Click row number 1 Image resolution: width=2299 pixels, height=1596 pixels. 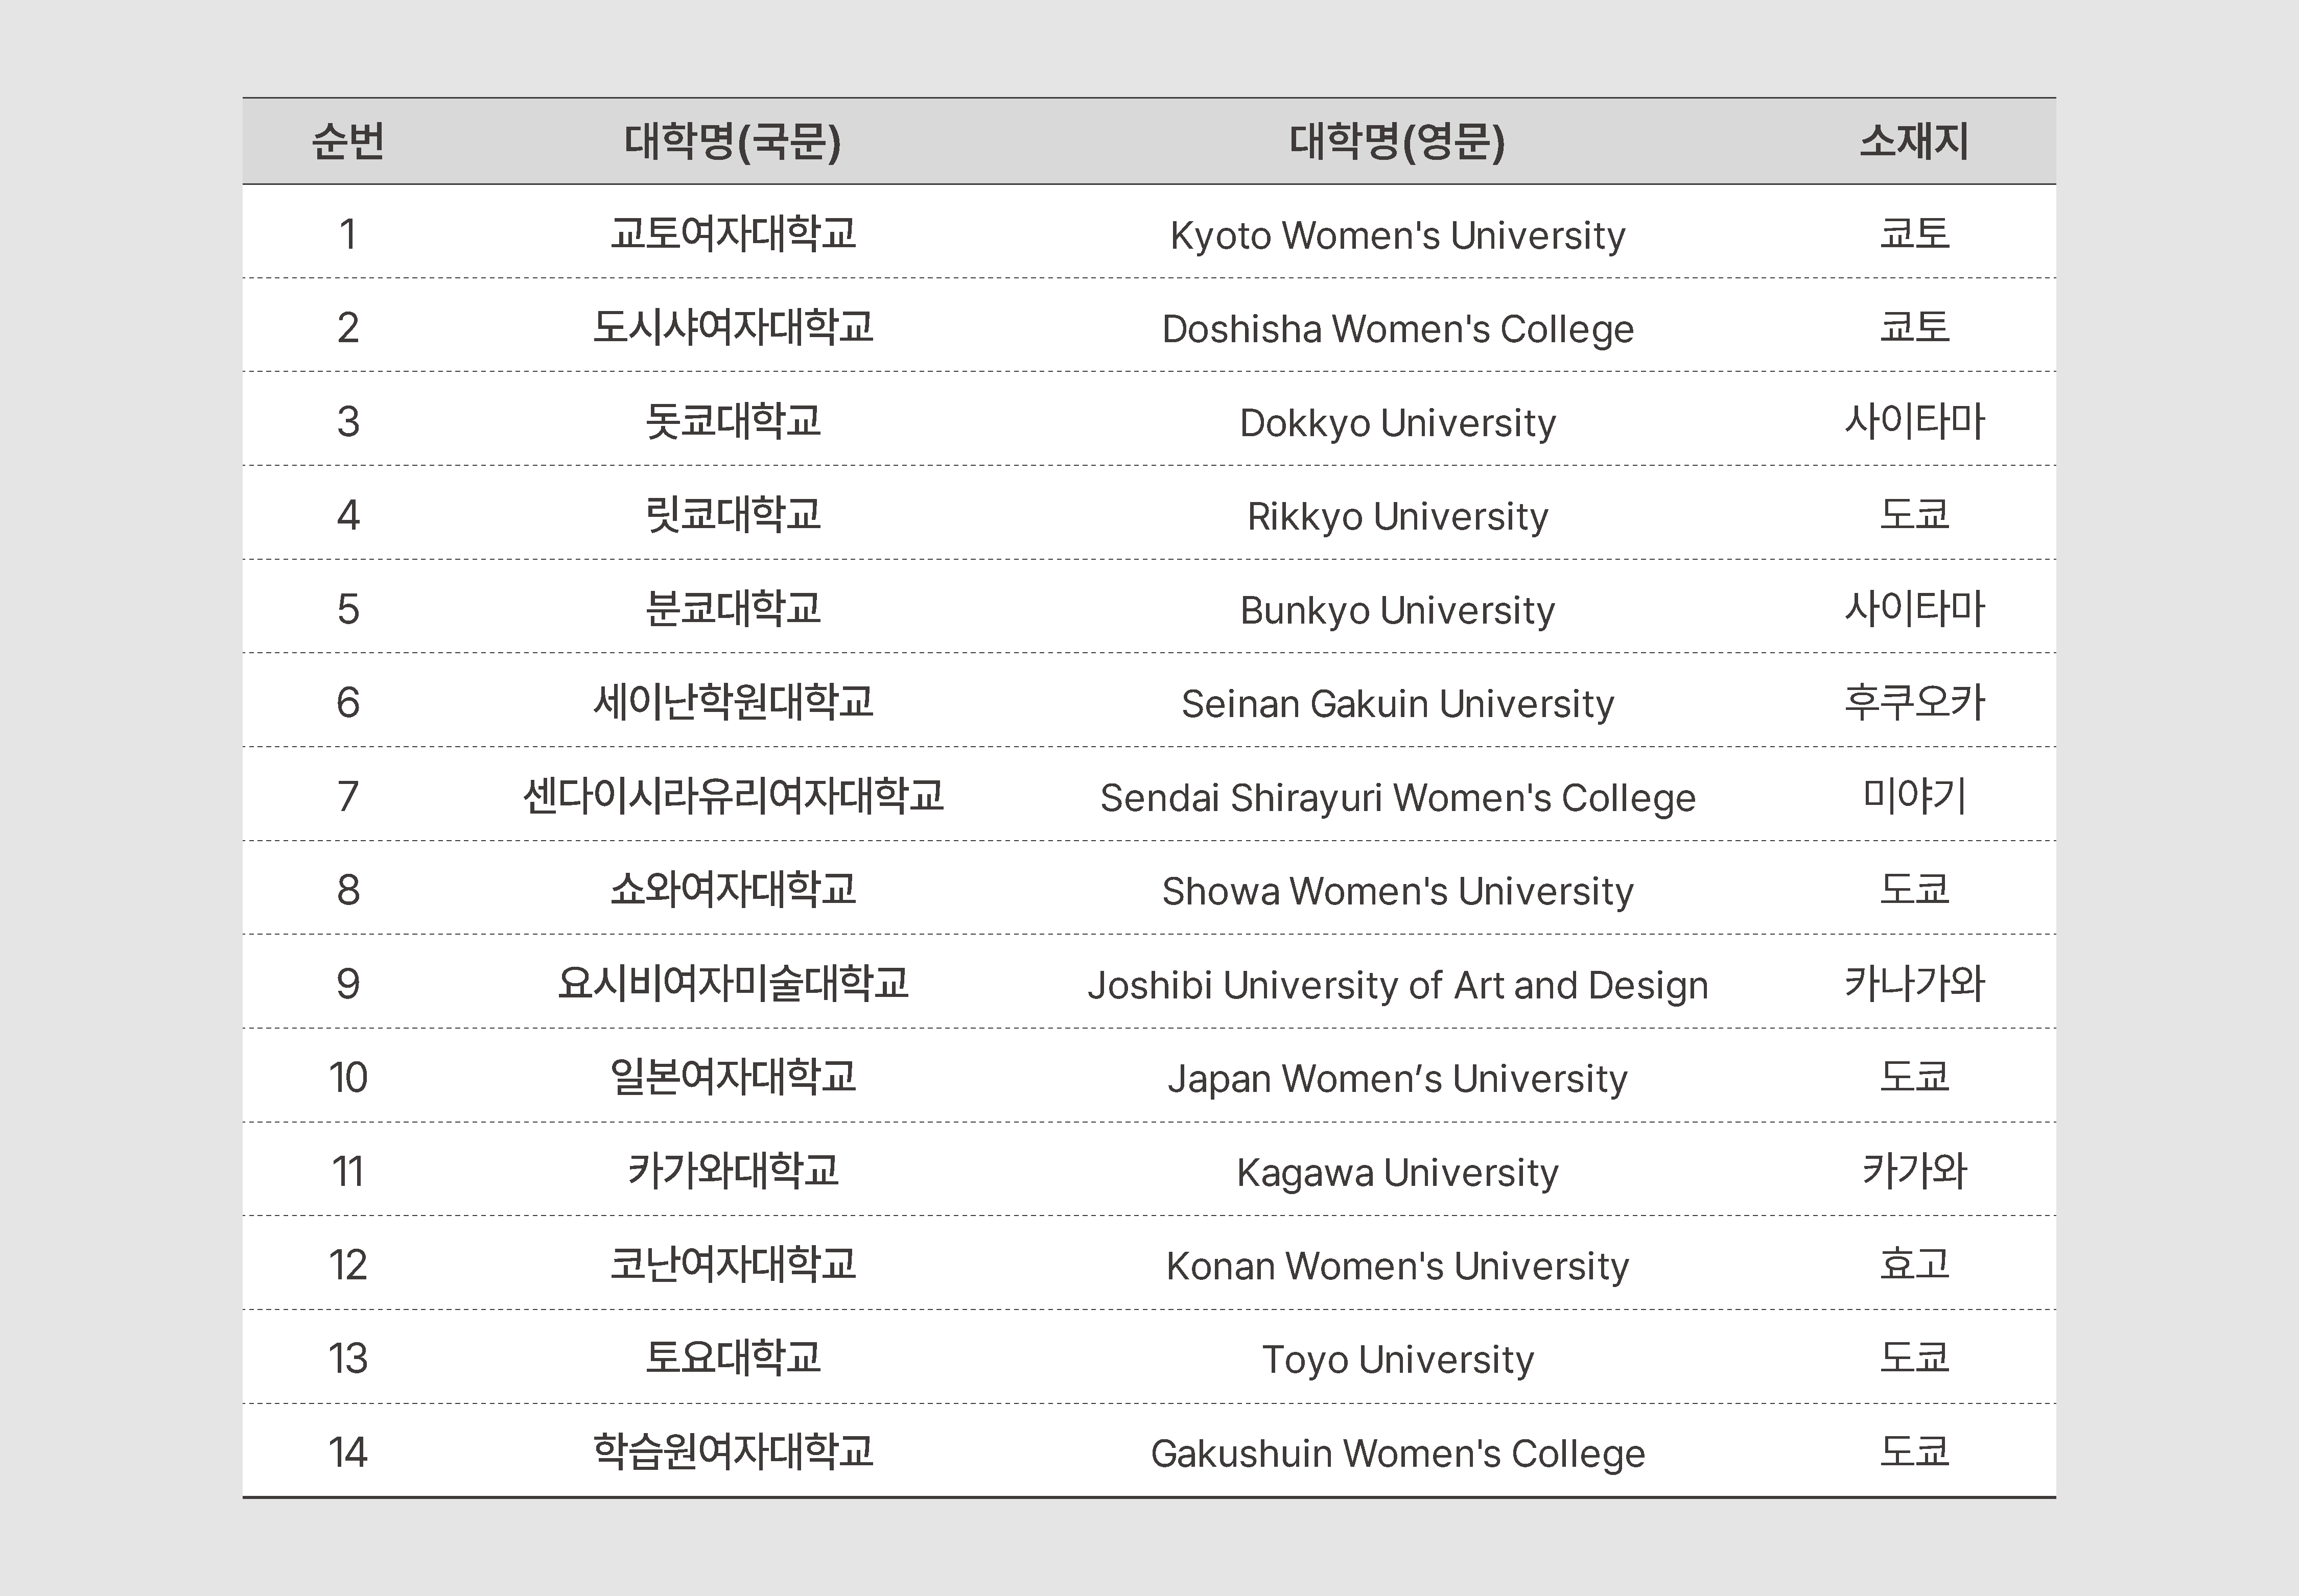347,235
